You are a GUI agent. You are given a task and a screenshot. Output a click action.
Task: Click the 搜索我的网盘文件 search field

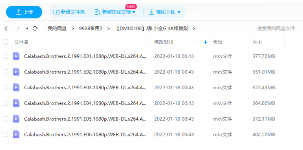(x=276, y=28)
